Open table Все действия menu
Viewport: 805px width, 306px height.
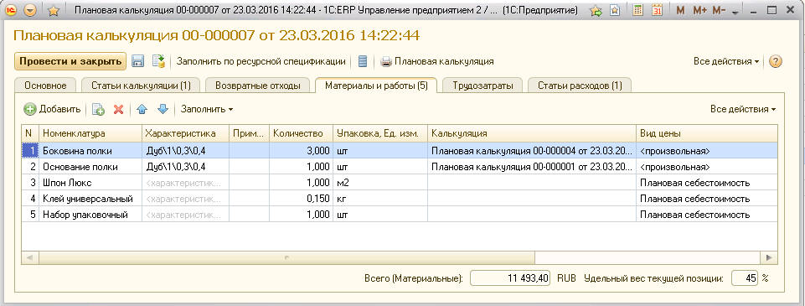(x=743, y=109)
